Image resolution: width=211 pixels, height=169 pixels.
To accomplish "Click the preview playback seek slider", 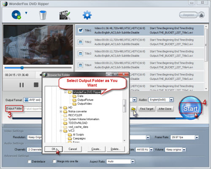I will click(x=38, y=68).
